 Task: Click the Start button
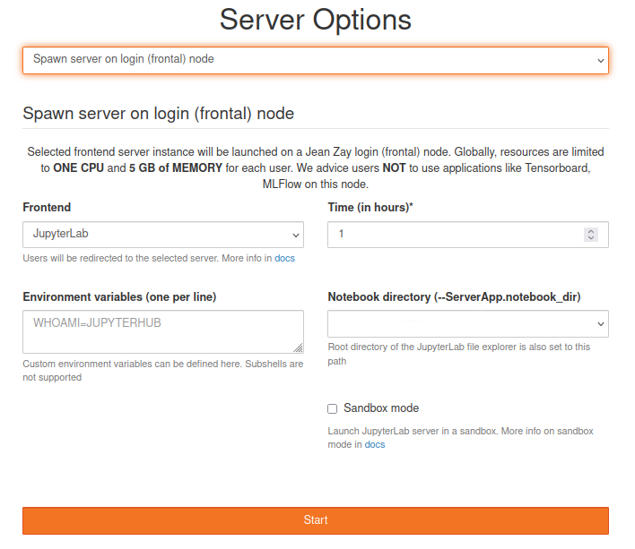click(315, 520)
